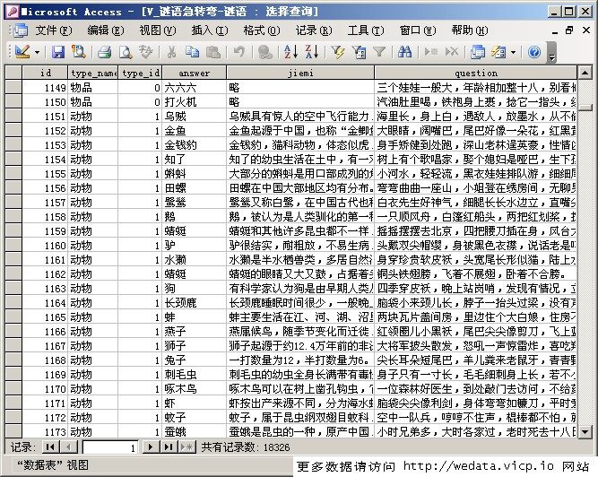Expand the New Object dropdown arrow
This screenshot has height=477, width=598.
pyautogui.click(x=513, y=52)
